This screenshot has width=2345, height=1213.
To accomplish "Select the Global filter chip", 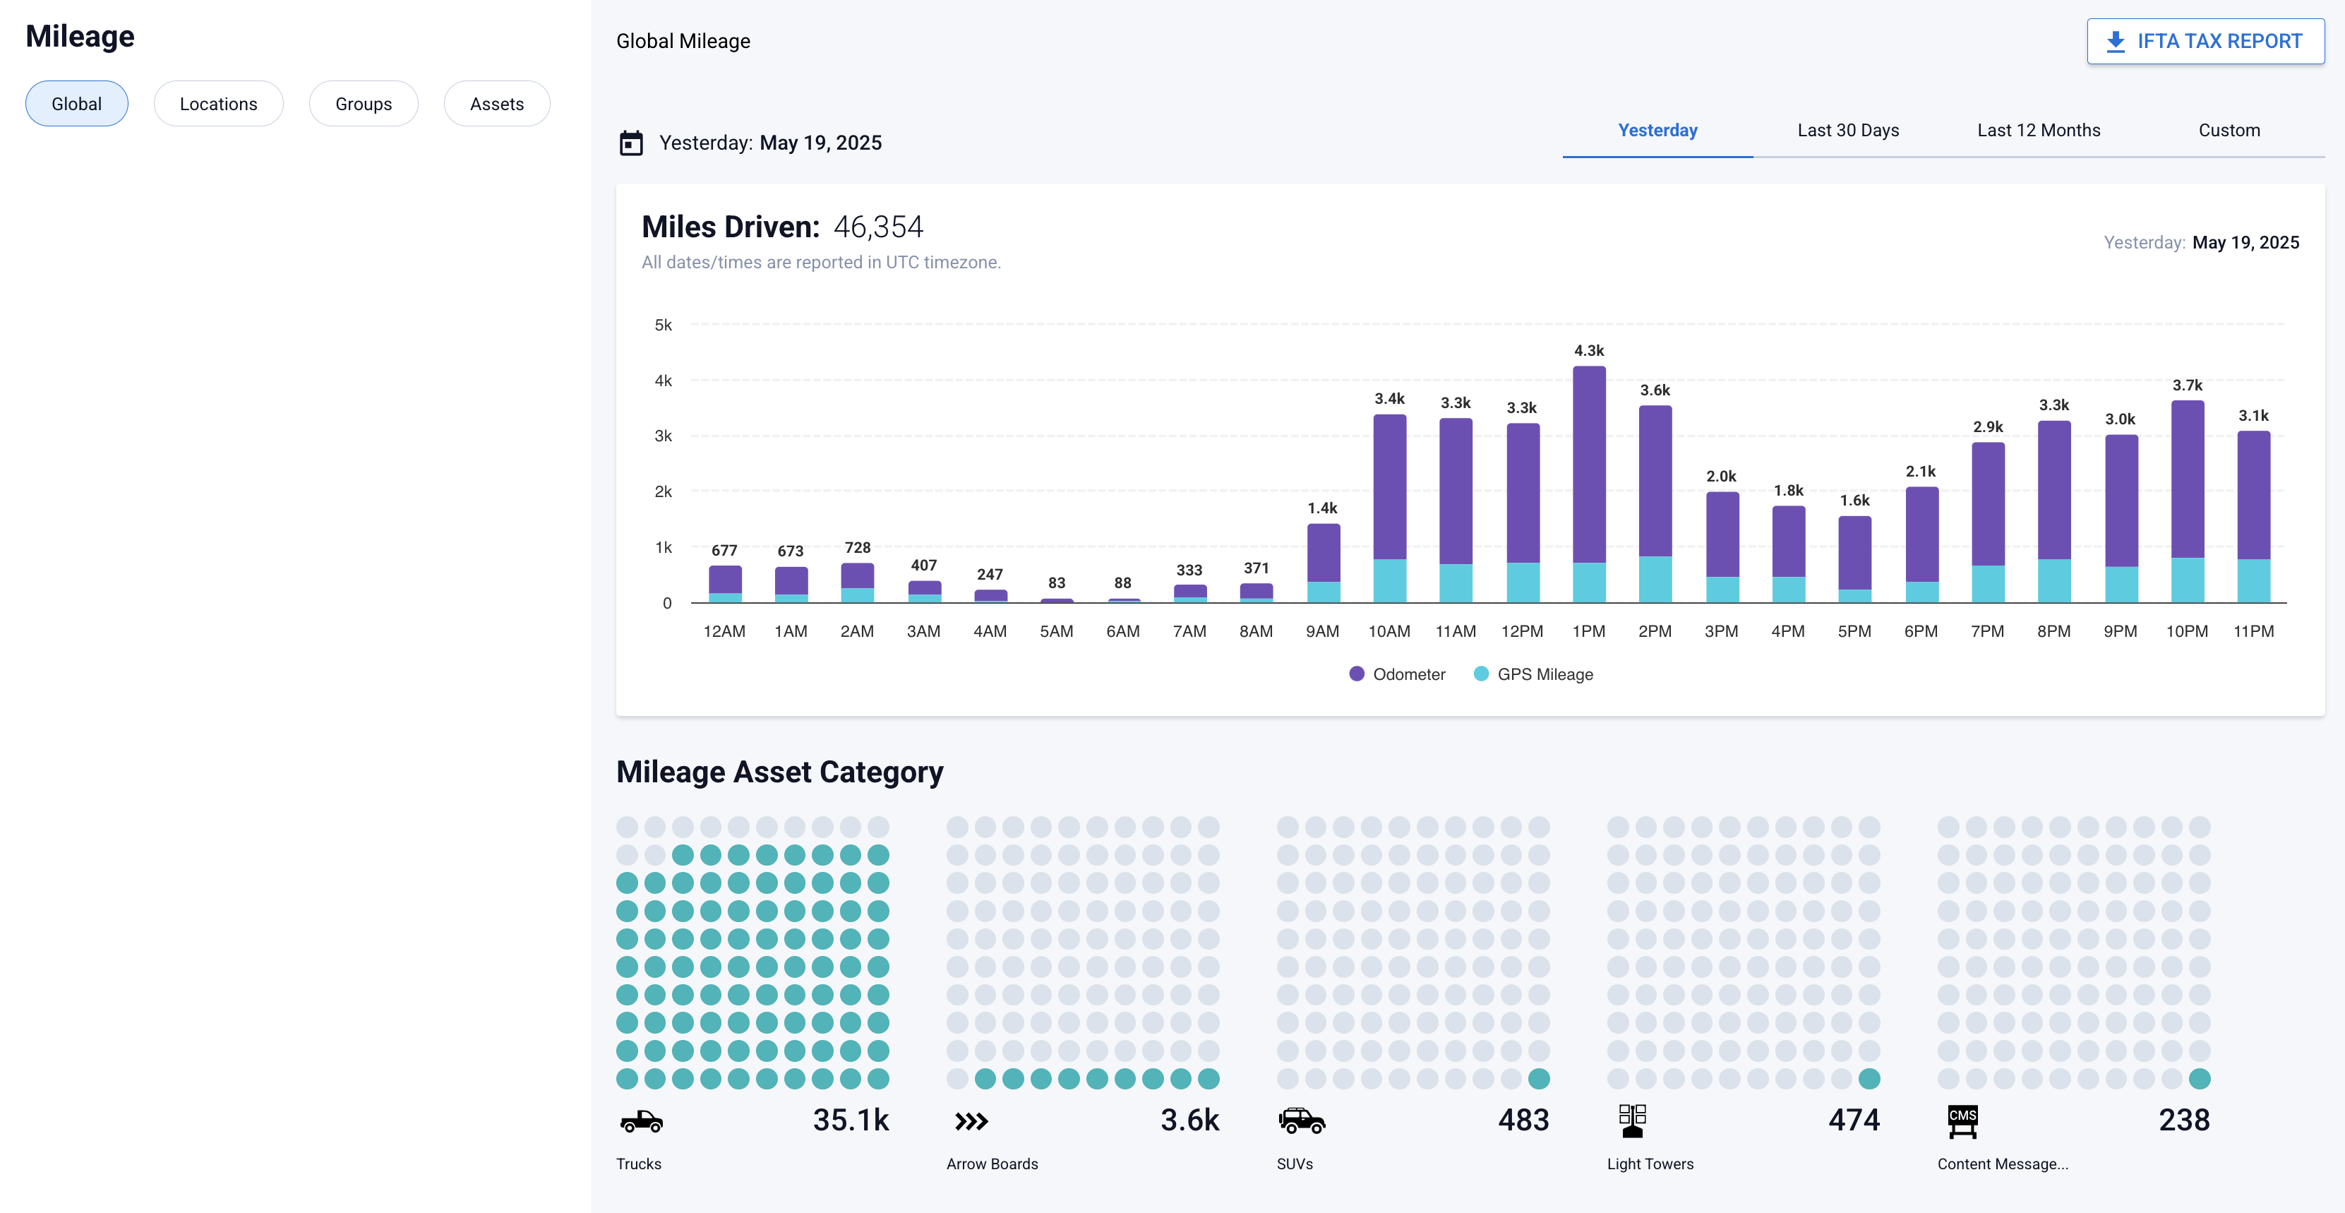I will [x=76, y=104].
